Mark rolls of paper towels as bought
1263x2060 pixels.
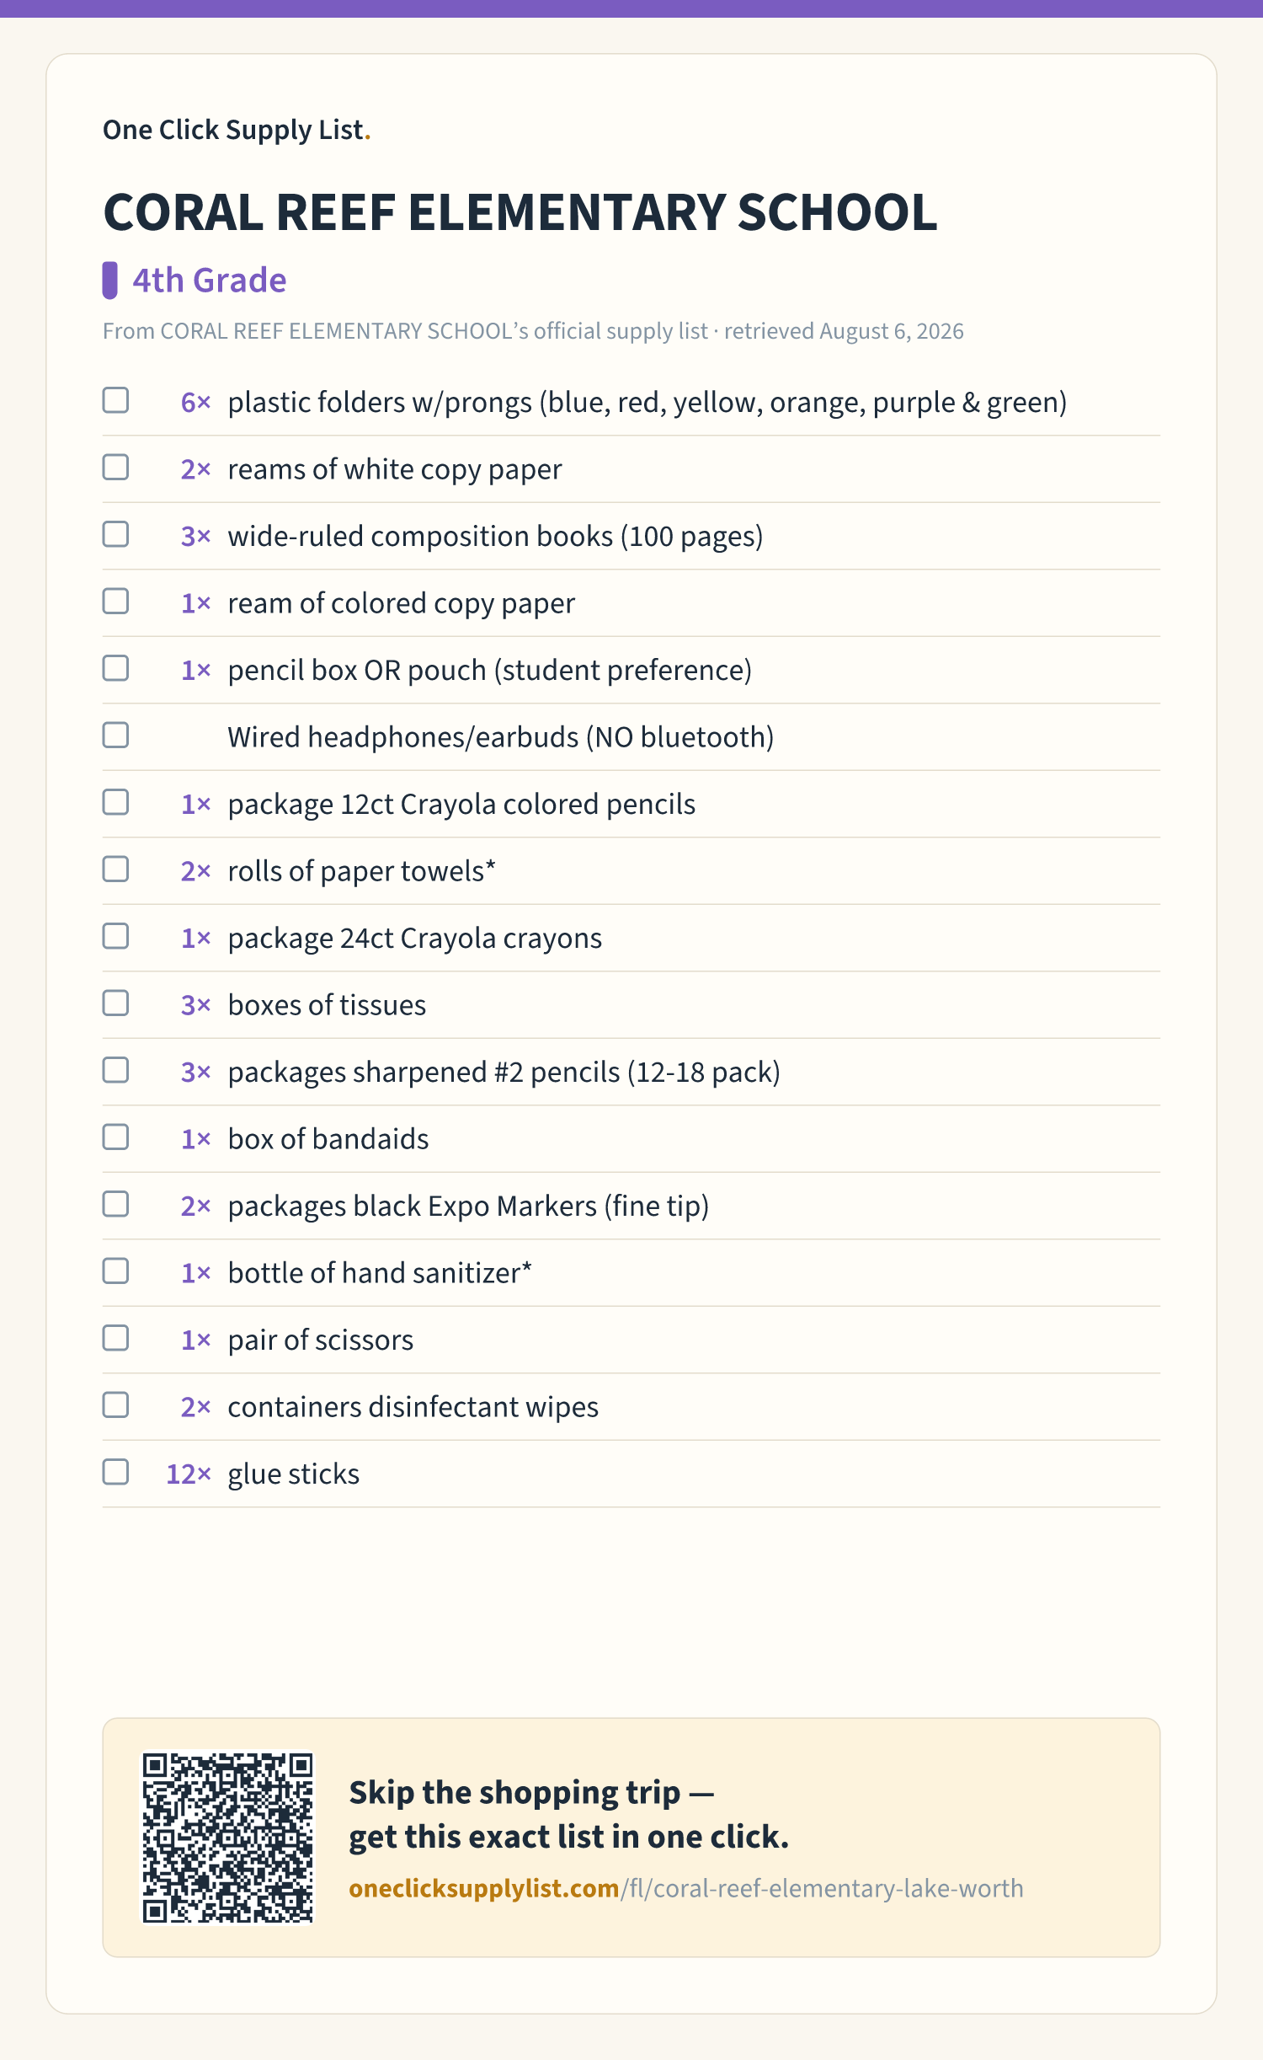[115, 869]
